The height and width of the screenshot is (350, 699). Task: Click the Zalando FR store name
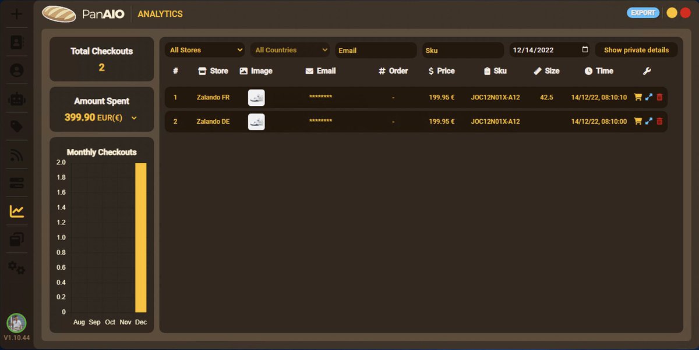(x=213, y=98)
